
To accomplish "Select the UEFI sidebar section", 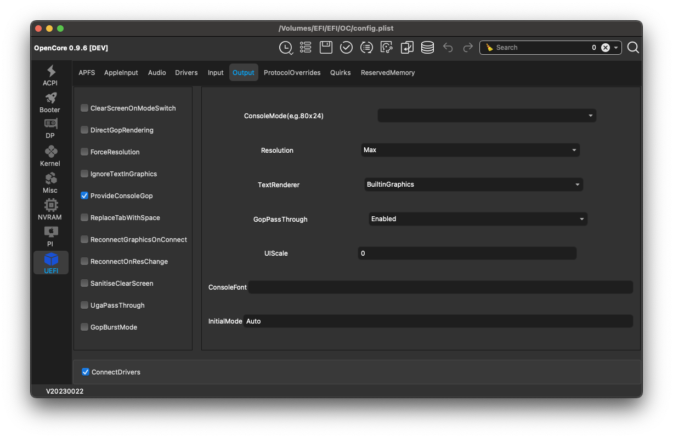I will [51, 263].
